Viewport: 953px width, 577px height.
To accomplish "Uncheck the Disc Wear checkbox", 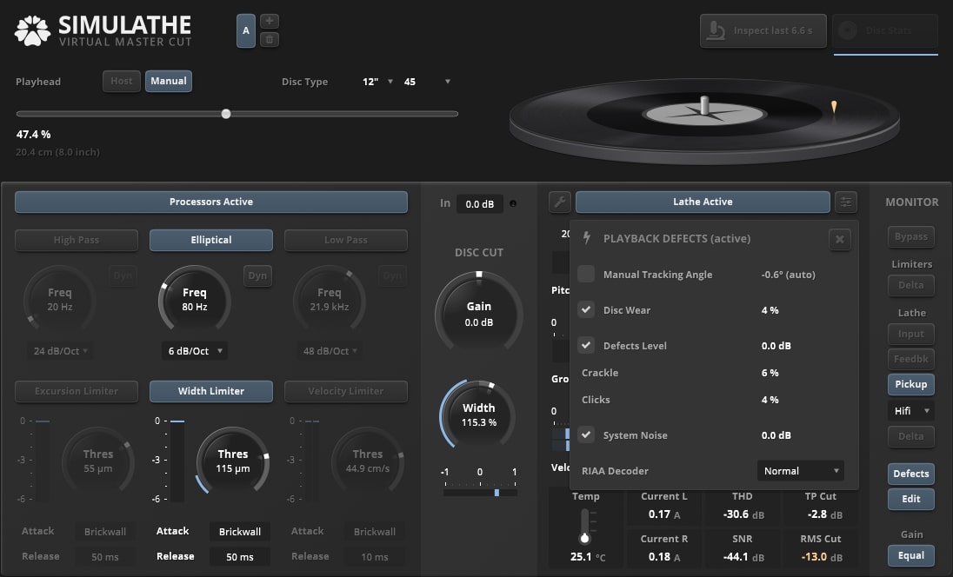I will pyautogui.click(x=586, y=310).
